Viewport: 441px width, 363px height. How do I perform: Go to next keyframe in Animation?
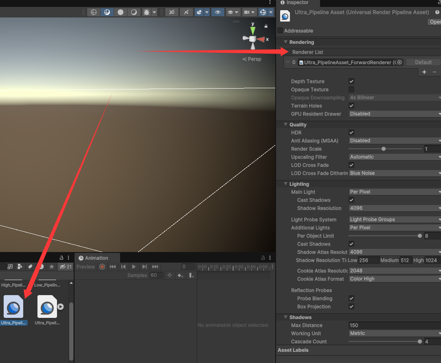(x=144, y=267)
